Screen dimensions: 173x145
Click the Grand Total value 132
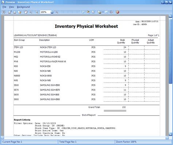coord(124,107)
